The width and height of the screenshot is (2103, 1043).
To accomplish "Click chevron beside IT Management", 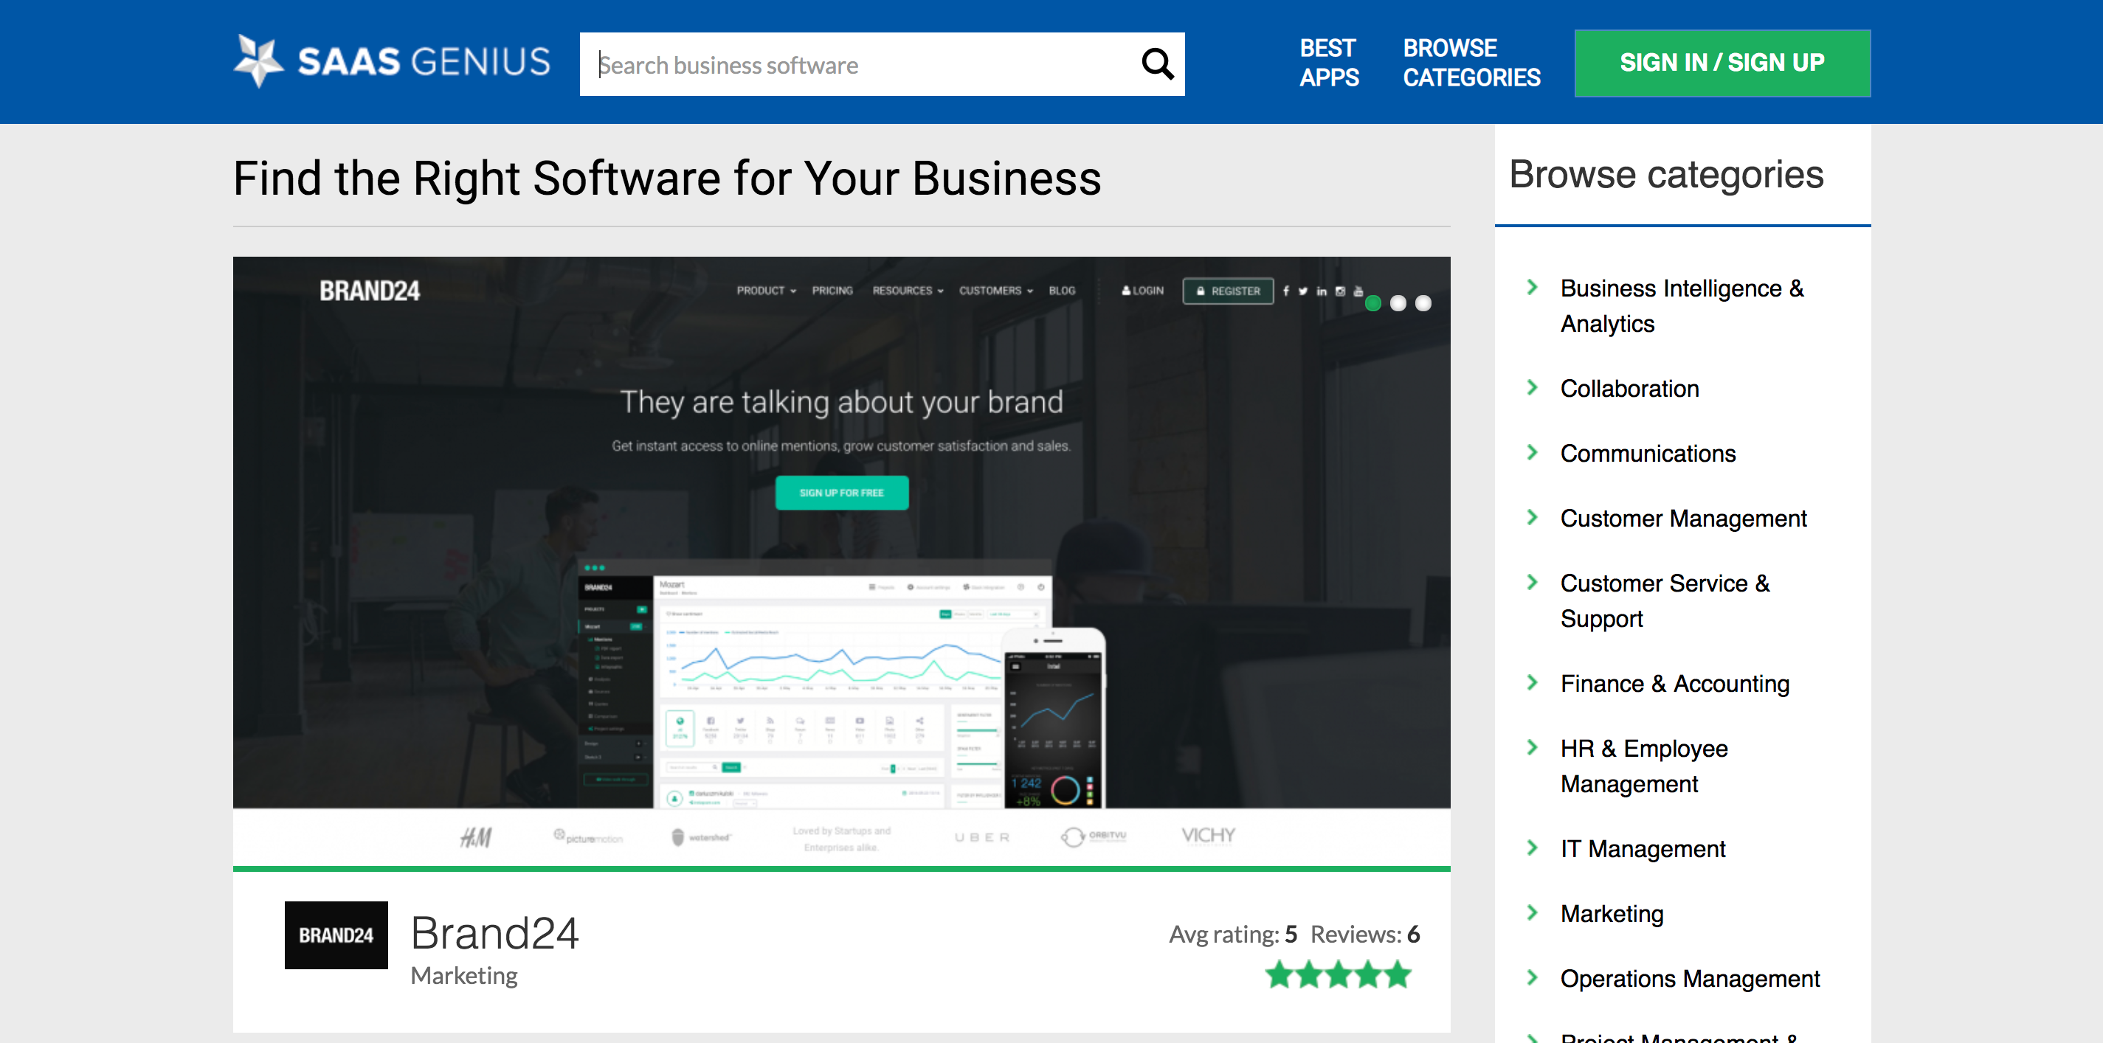I will pyautogui.click(x=1533, y=848).
